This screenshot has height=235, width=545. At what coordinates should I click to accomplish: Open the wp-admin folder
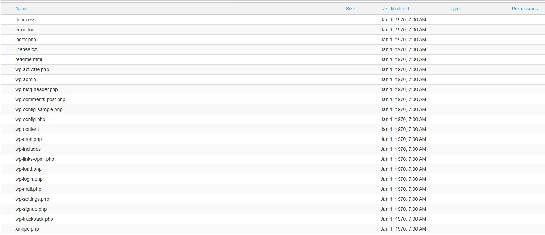pos(25,79)
